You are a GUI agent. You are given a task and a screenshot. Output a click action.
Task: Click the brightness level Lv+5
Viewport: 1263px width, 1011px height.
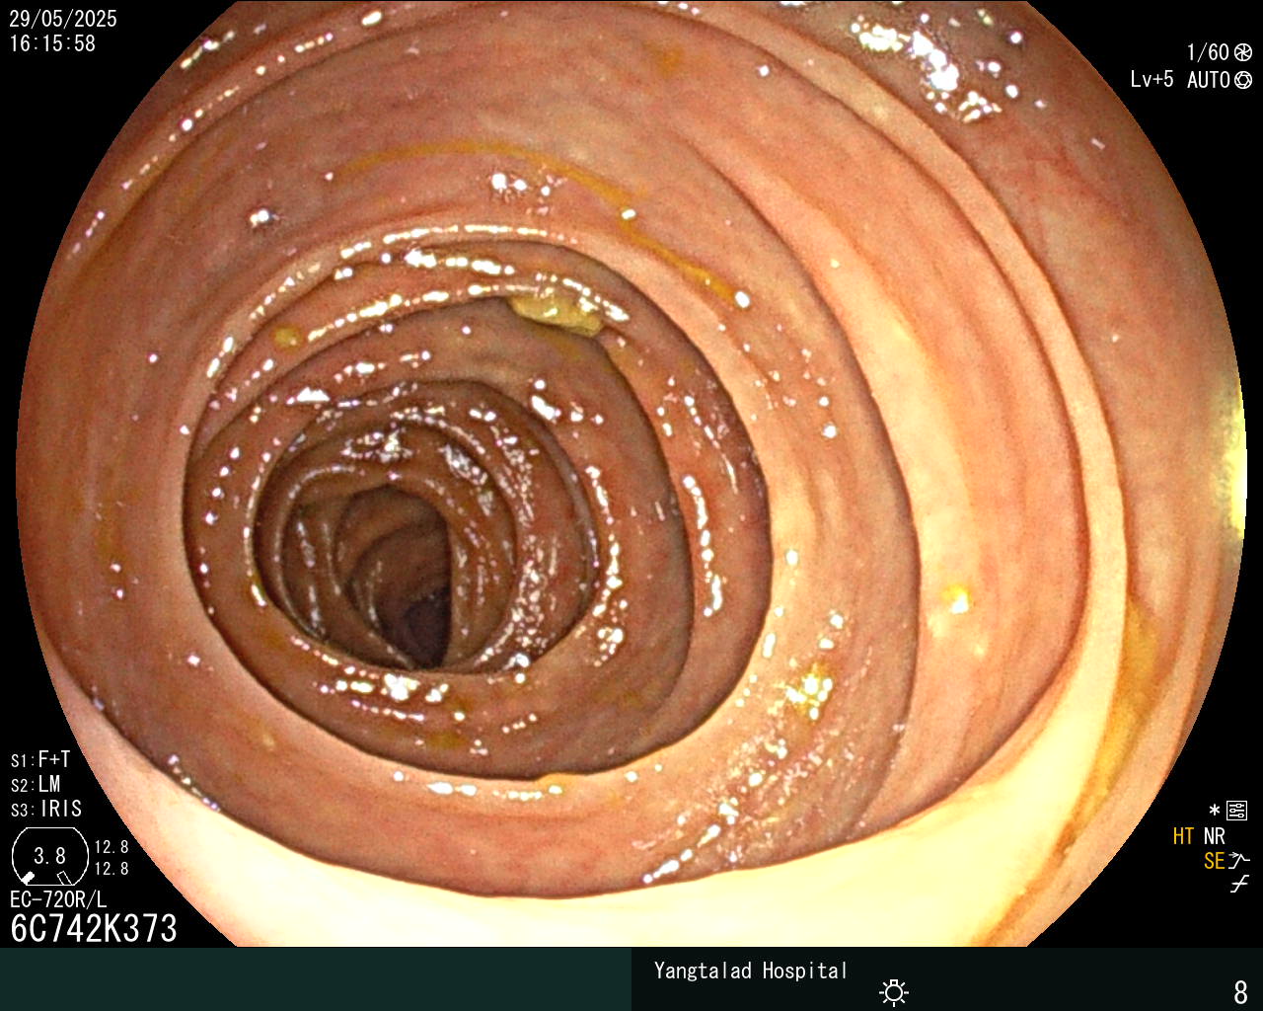1152,80
